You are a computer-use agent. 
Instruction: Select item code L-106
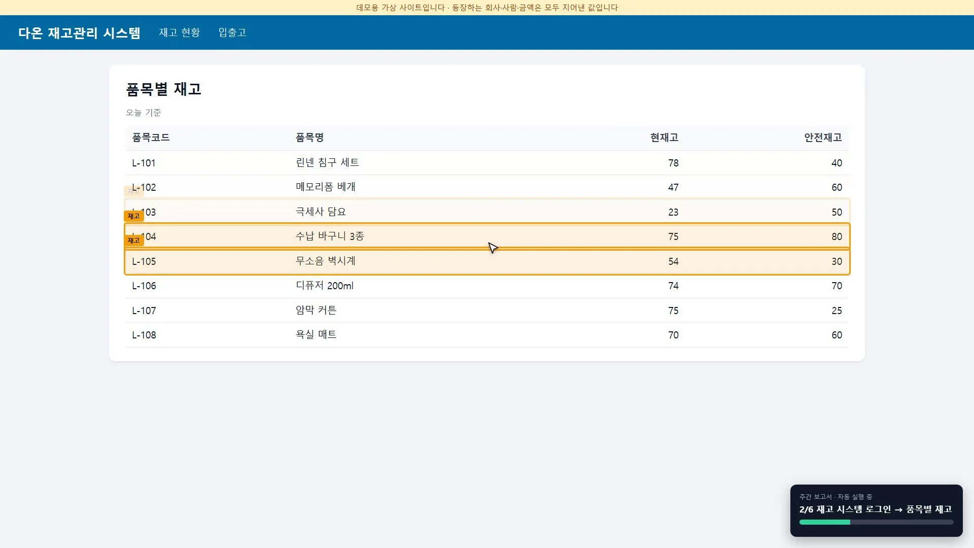click(x=144, y=286)
